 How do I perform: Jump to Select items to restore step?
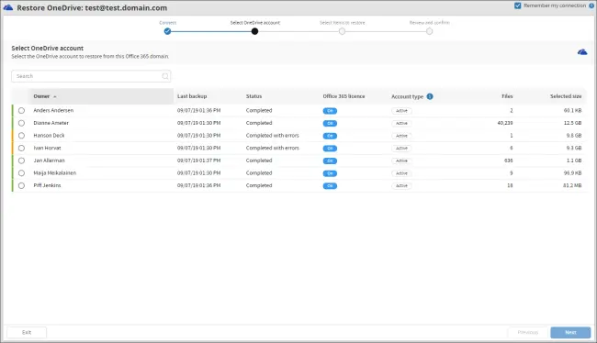pos(342,31)
